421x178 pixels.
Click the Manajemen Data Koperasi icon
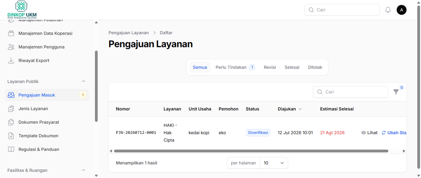click(11, 33)
